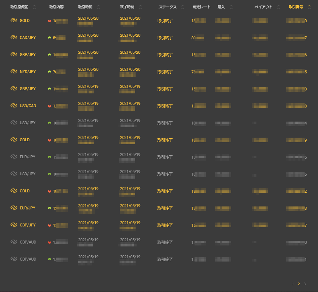This screenshot has width=318, height=292.
Task: Click red down arrow in USD/CAD row
Action: pyautogui.click(x=49, y=106)
